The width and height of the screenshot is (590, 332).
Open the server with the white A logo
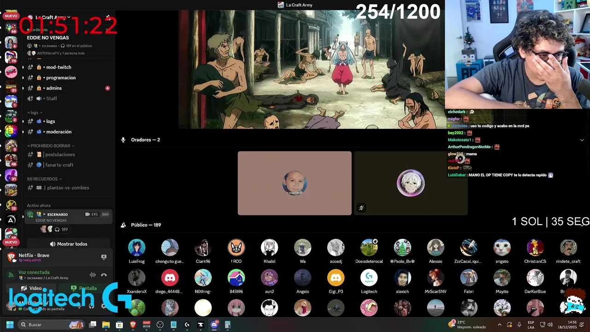pos(11,220)
